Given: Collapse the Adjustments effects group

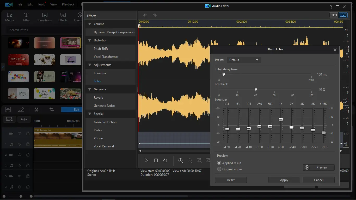Looking at the screenshot, I should coord(90,65).
